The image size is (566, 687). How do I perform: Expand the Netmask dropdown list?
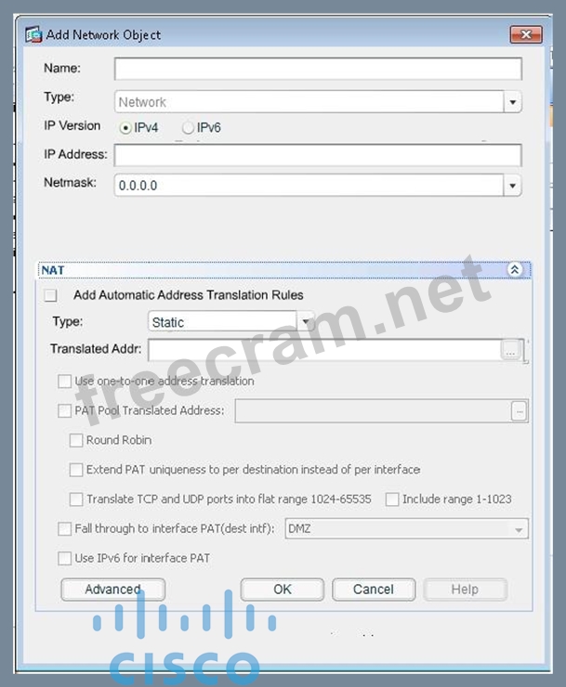tap(512, 186)
